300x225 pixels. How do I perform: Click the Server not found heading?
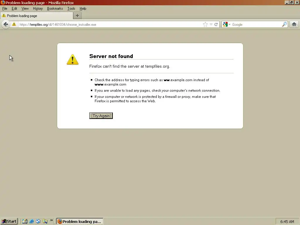[x=111, y=56]
